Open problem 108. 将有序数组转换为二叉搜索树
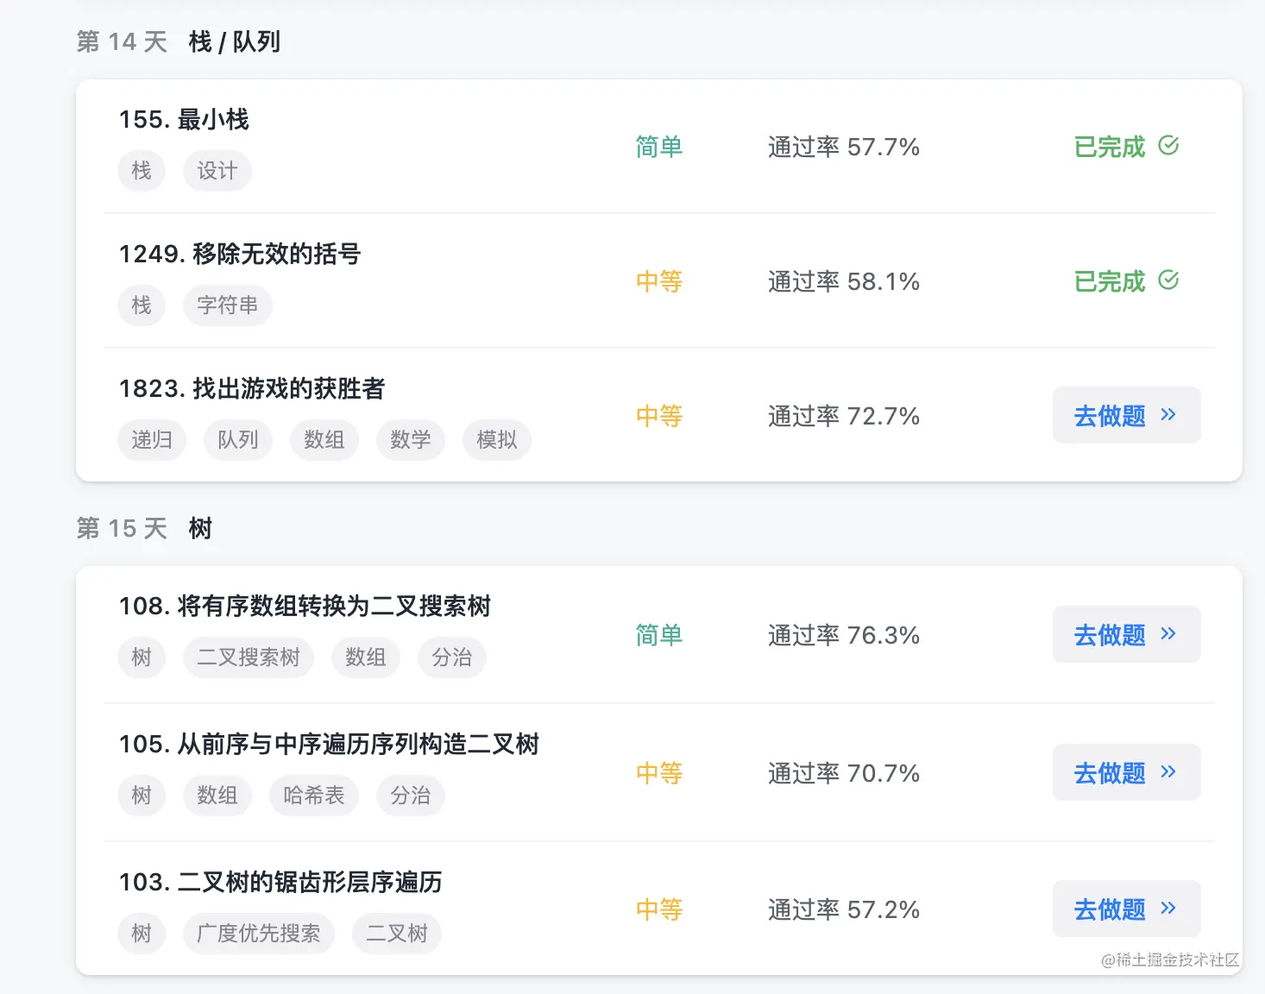The height and width of the screenshot is (994, 1265). [305, 606]
